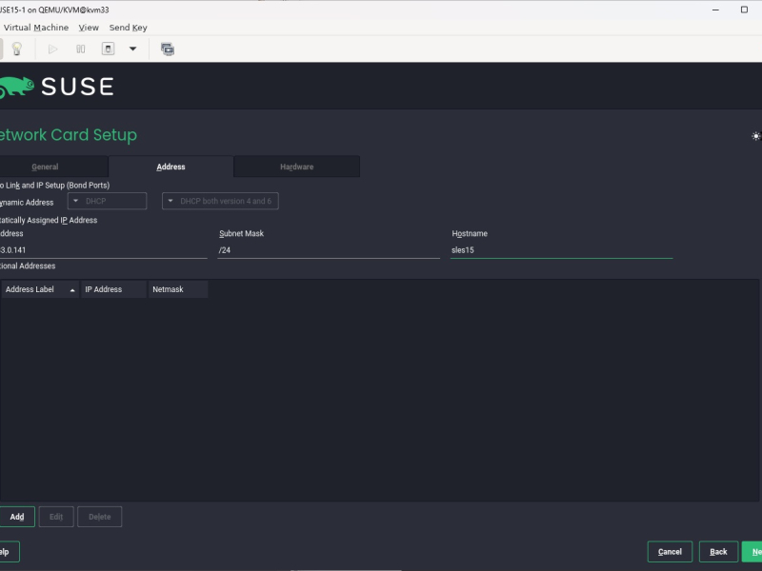
Task: Open the shutdown options dropdown arrow
Action: [132, 49]
